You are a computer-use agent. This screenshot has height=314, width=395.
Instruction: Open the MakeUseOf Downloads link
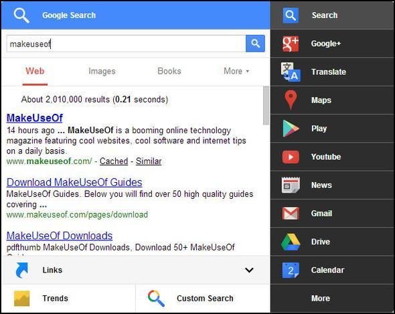[60, 236]
